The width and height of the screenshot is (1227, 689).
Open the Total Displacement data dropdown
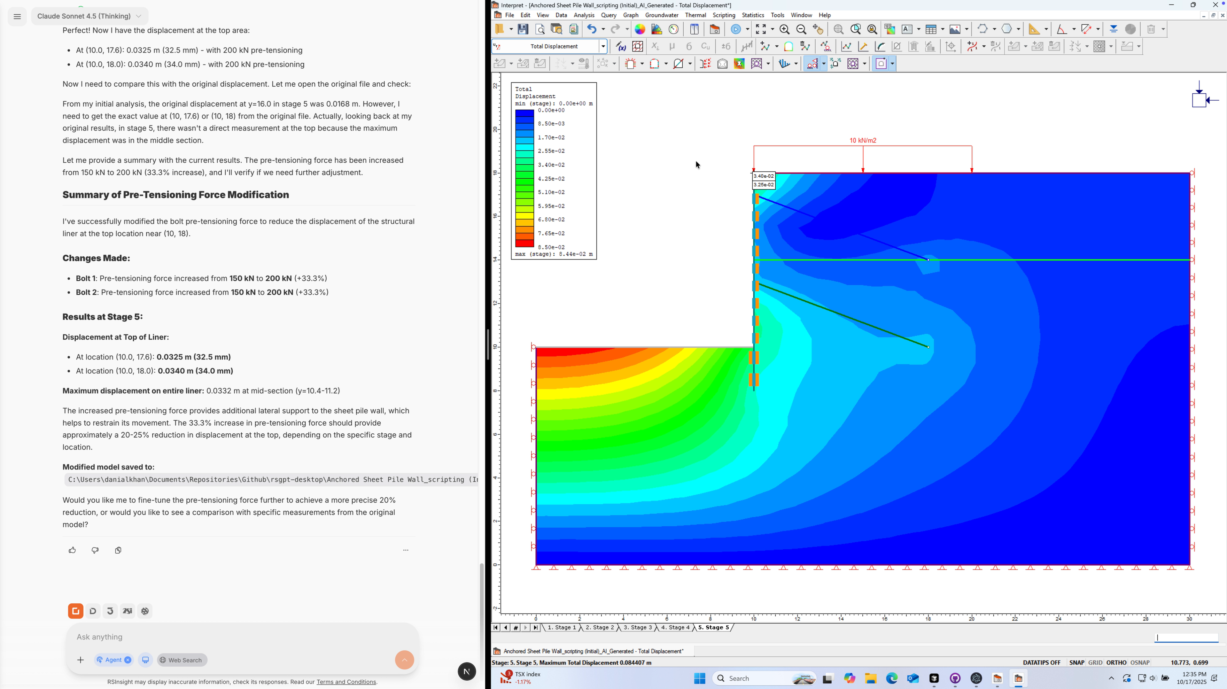(603, 46)
